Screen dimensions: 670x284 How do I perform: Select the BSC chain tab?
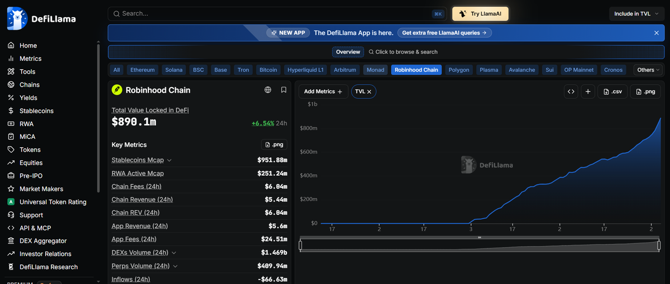tap(198, 70)
